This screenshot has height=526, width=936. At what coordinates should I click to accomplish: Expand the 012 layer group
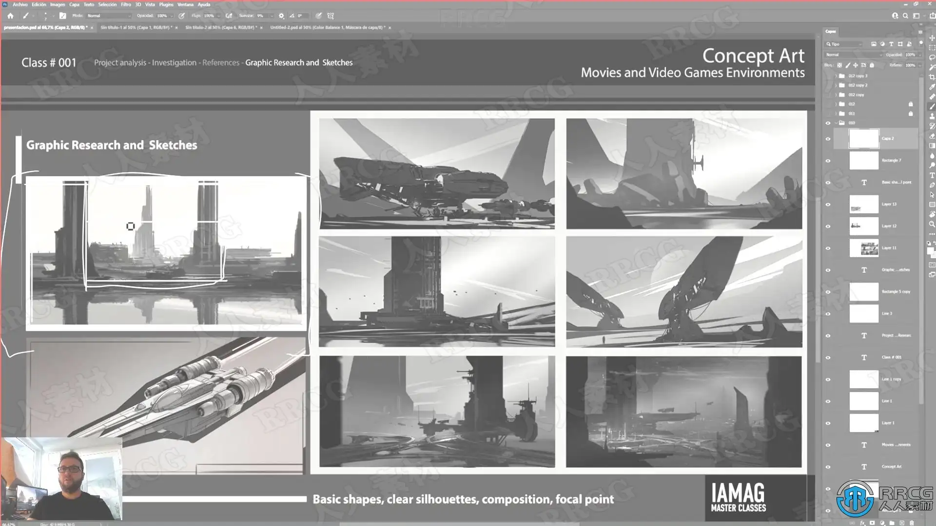pyautogui.click(x=836, y=104)
